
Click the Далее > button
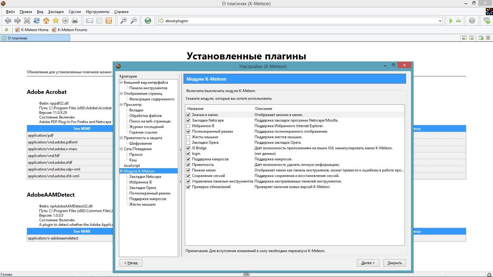(x=368, y=263)
